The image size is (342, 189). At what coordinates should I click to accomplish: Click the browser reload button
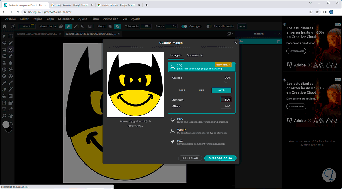17,12
